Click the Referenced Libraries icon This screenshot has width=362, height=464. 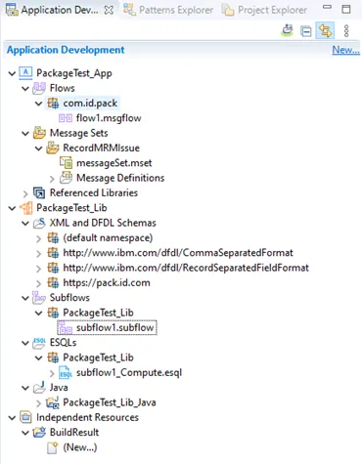[x=39, y=192]
